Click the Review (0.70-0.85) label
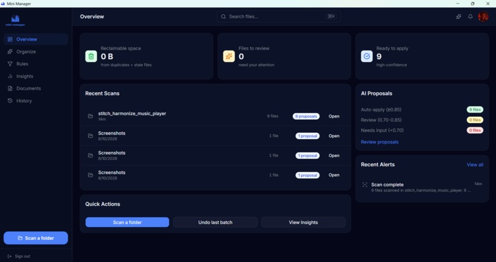The width and height of the screenshot is (496, 262). [x=380, y=120]
